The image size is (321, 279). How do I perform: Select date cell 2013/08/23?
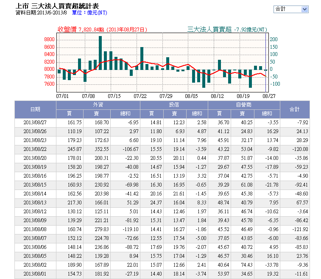coord(35,140)
